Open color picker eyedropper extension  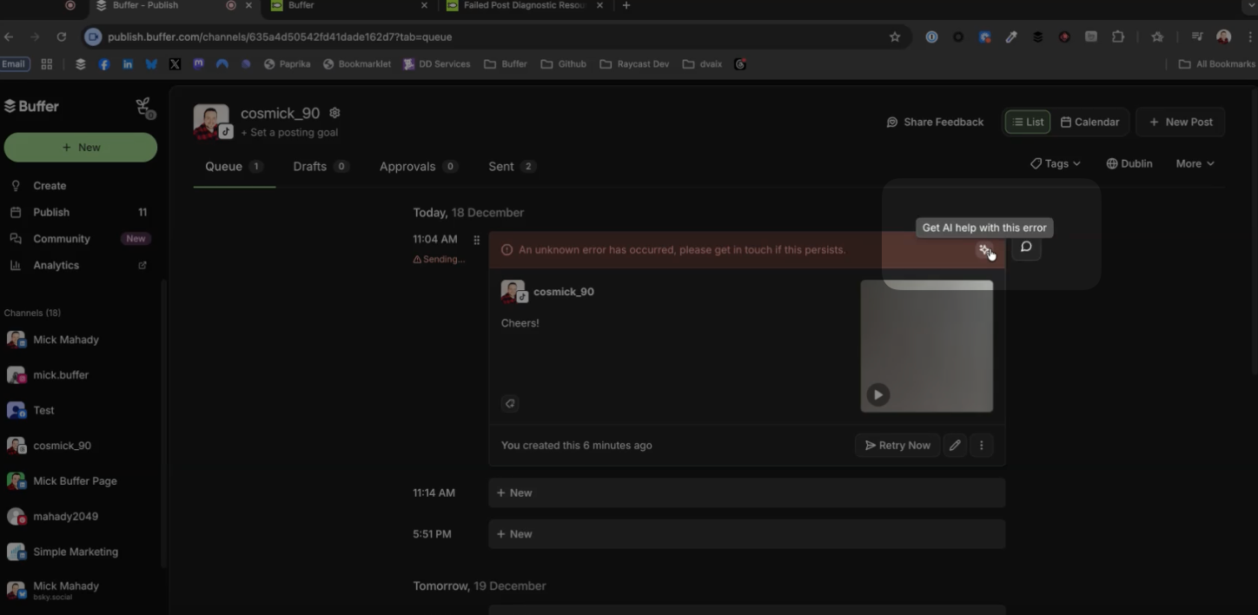1011,36
